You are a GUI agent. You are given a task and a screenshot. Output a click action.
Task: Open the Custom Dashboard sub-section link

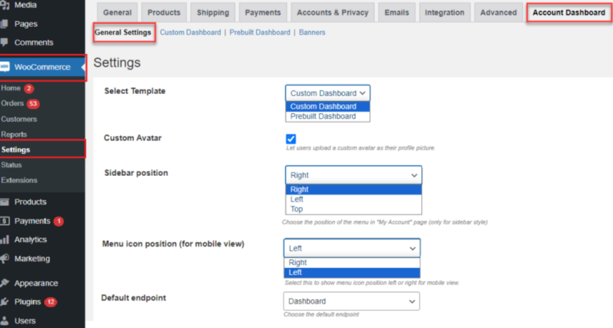[190, 32]
